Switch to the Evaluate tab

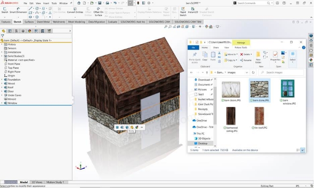pyautogui.click(x=112, y=22)
